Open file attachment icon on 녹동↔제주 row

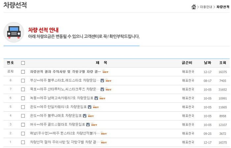[x=96, y=98]
